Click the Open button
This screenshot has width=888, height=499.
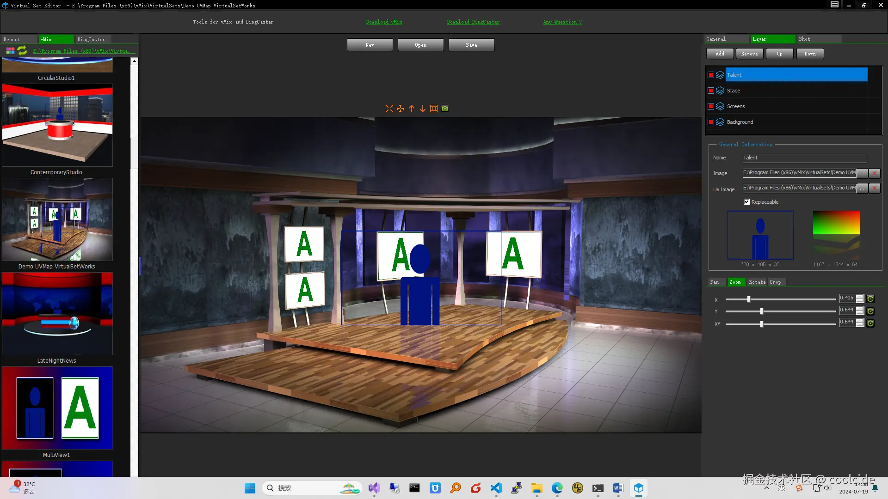(x=420, y=45)
